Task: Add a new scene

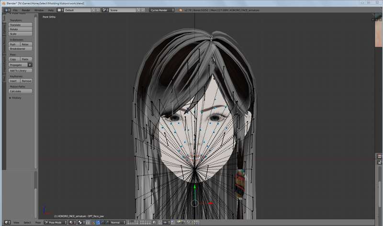Action: (138, 10)
